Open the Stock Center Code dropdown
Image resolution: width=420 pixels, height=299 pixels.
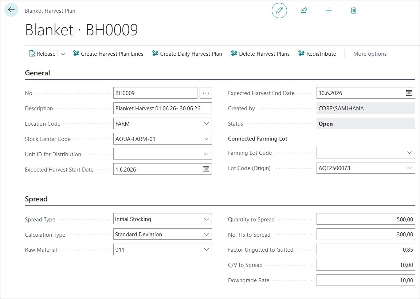pos(206,139)
